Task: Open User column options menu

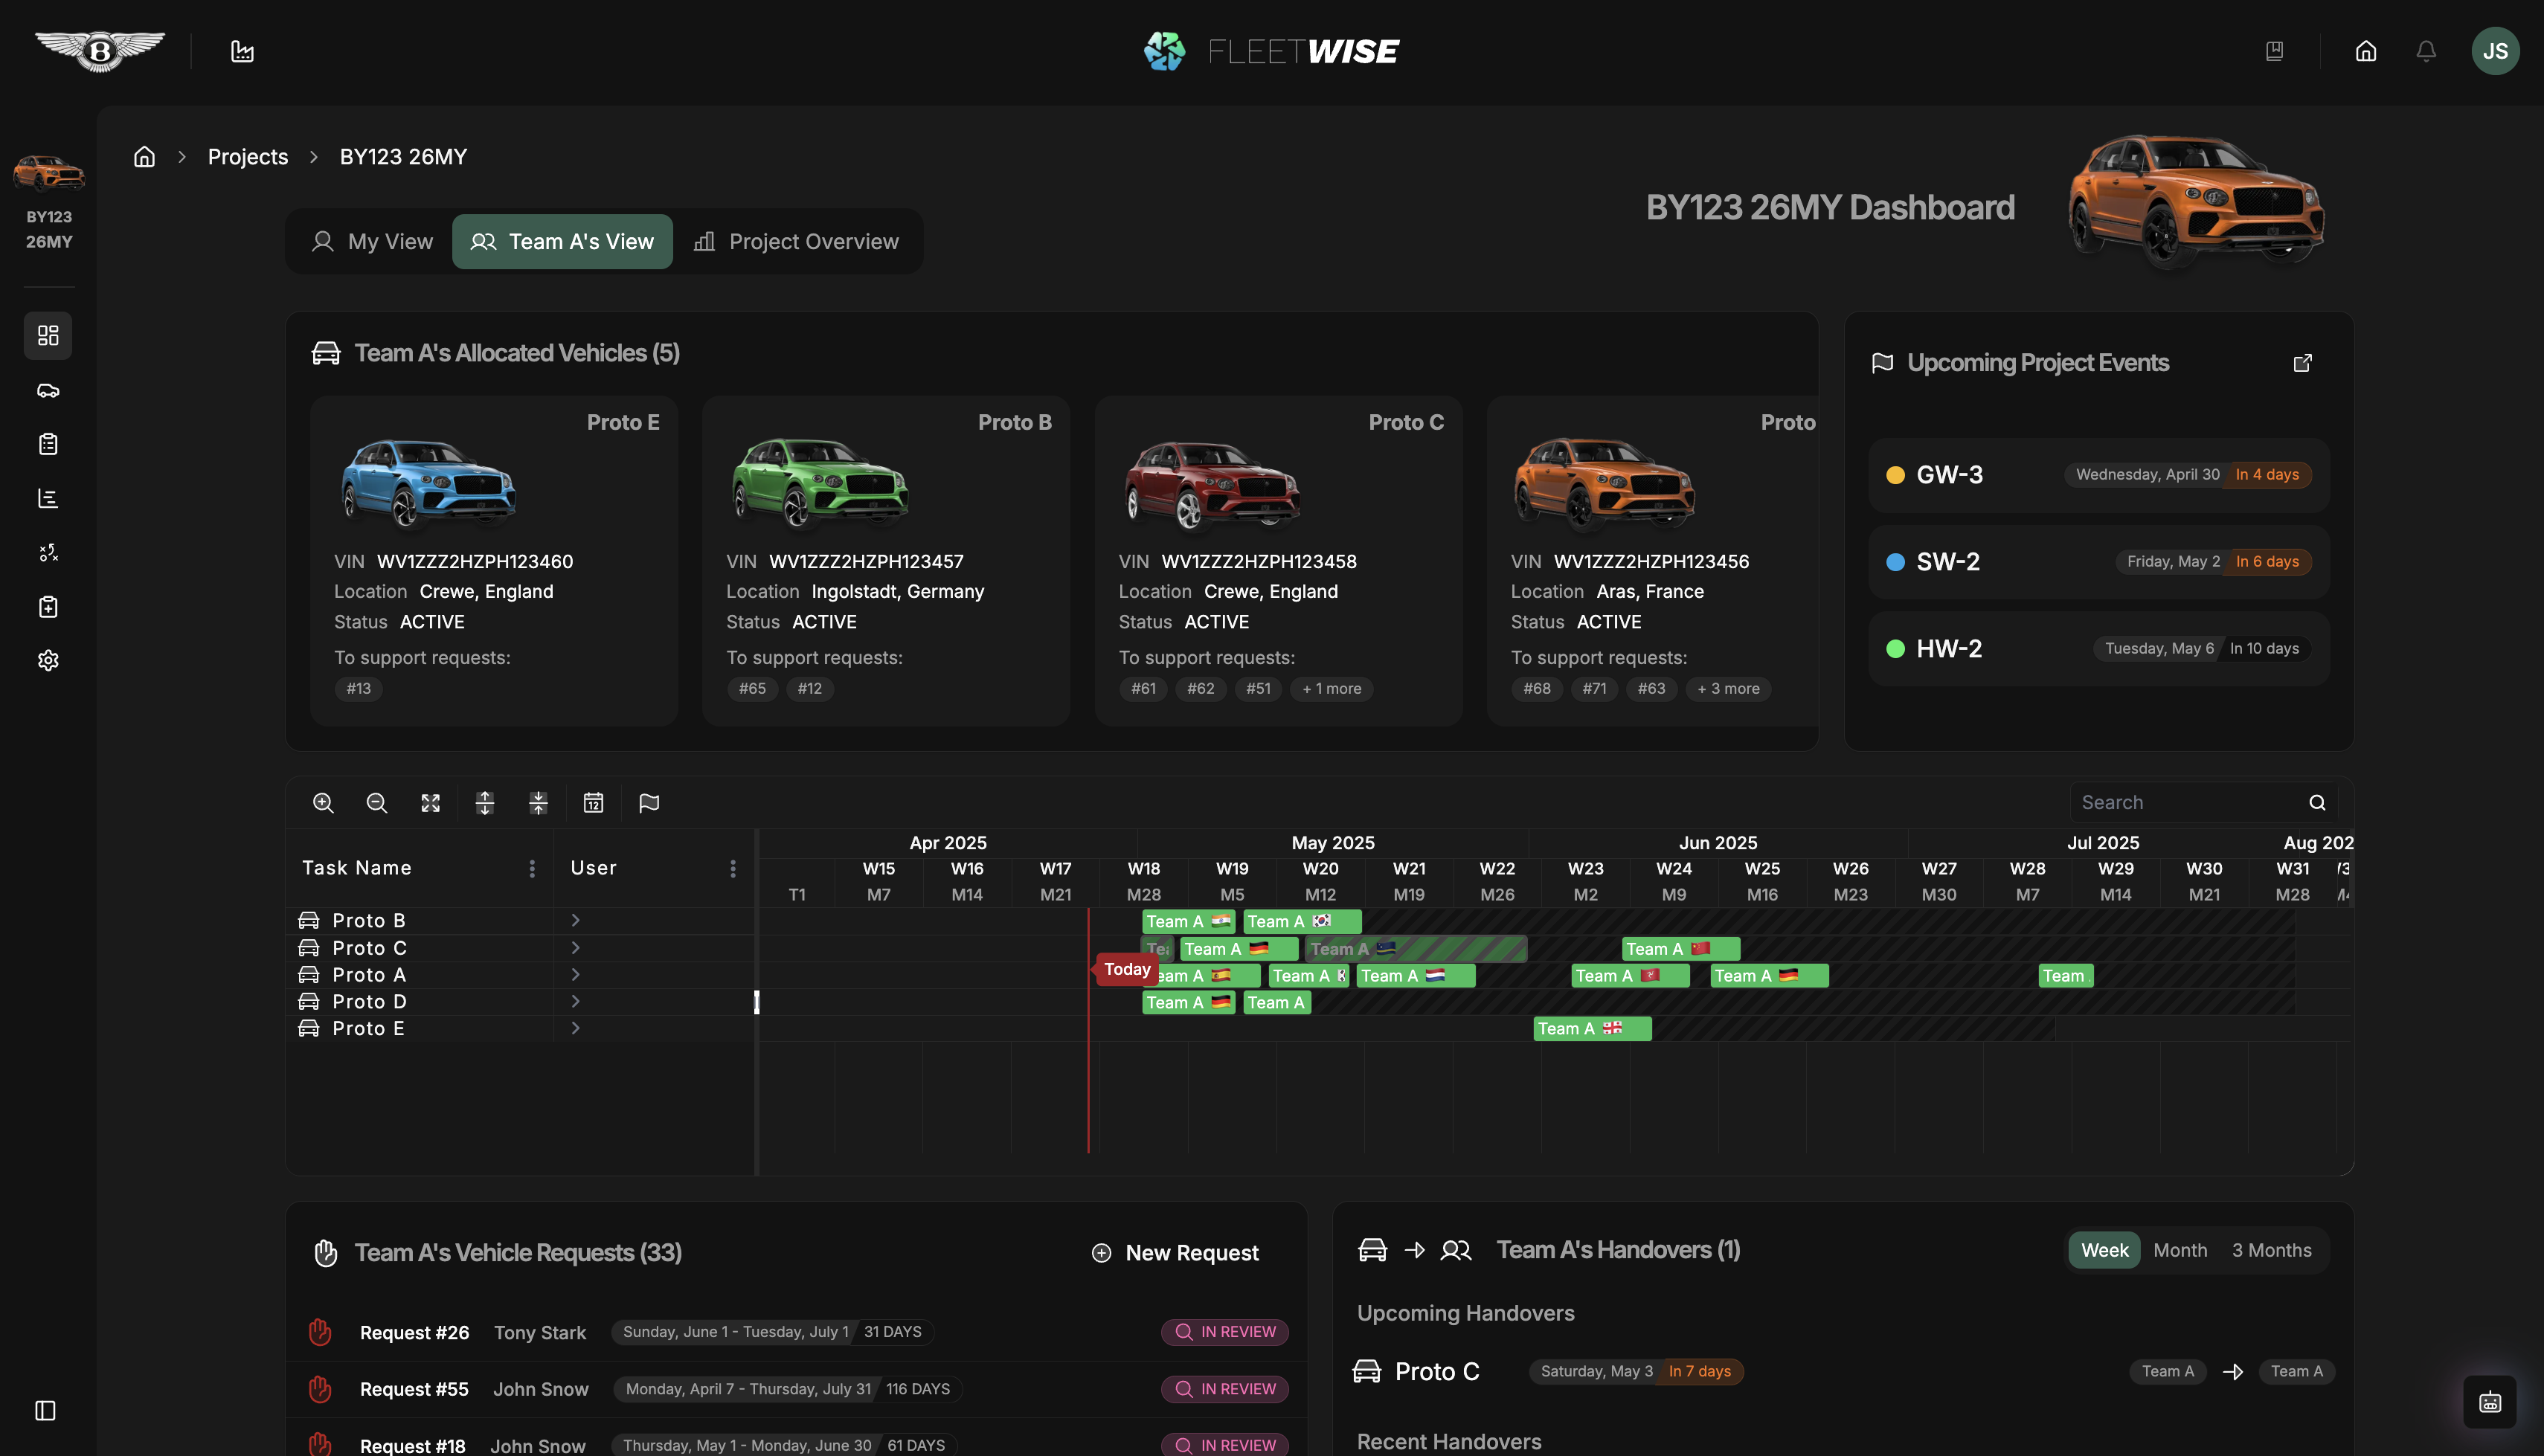Action: point(733,869)
